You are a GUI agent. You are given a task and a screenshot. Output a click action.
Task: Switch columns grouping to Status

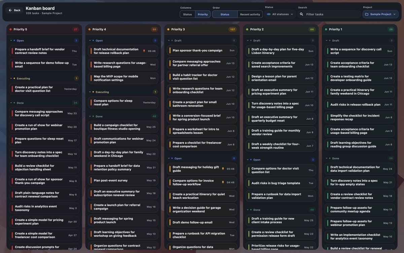tap(188, 14)
